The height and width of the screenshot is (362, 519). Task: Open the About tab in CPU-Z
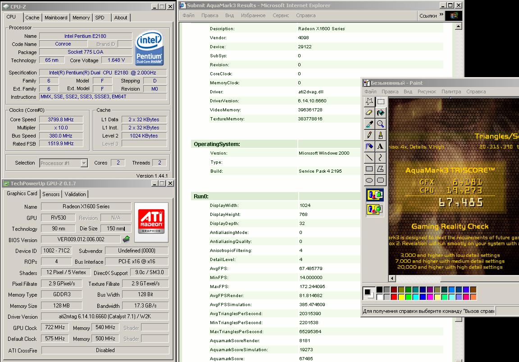pos(120,18)
